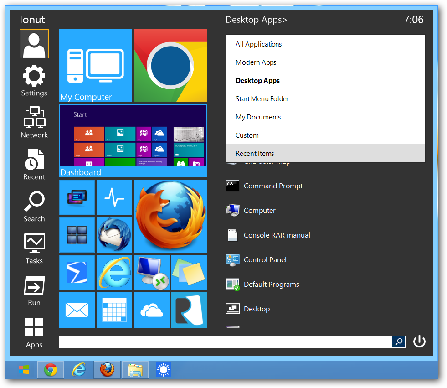The height and width of the screenshot is (388, 447).
Task: Open Firefox from the taskbar
Action: tap(107, 370)
